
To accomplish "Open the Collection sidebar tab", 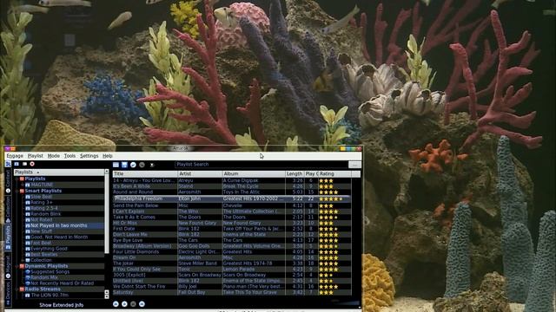I will (8, 210).
